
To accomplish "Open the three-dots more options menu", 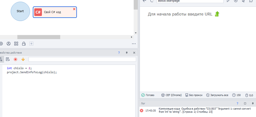I will coord(134,44).
